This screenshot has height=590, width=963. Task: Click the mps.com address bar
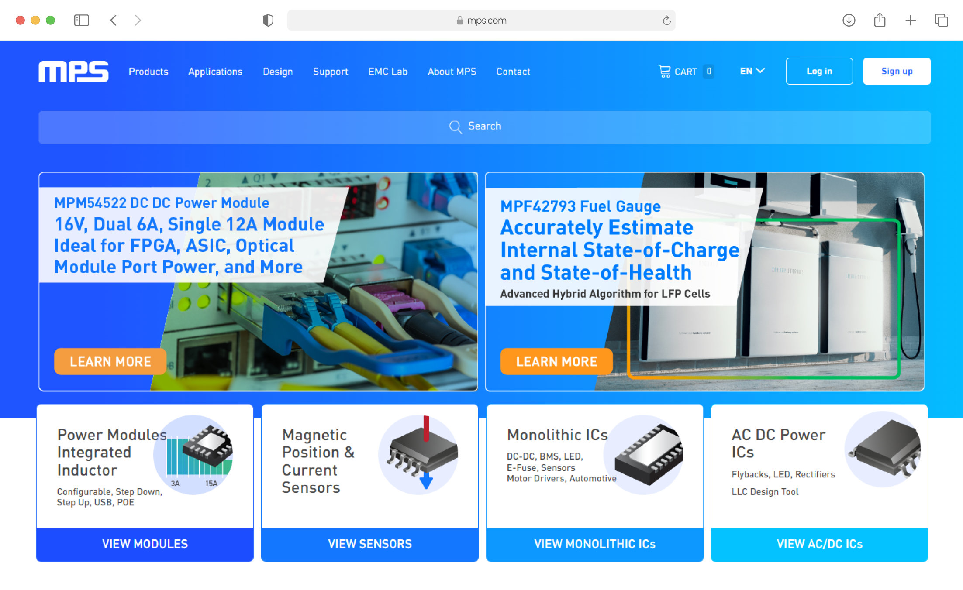481,20
